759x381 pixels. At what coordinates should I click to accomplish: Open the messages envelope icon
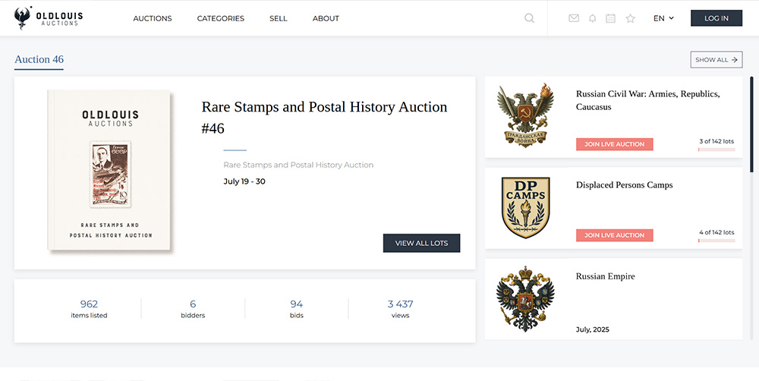574,18
